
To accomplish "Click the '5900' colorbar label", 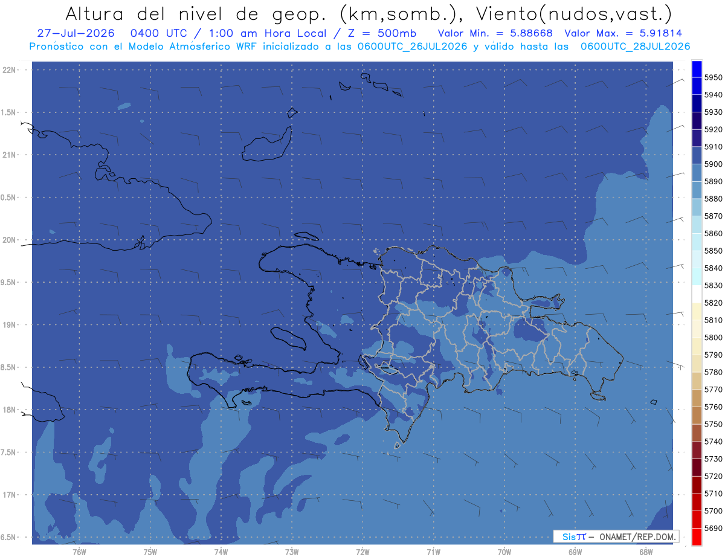I will tap(714, 164).
